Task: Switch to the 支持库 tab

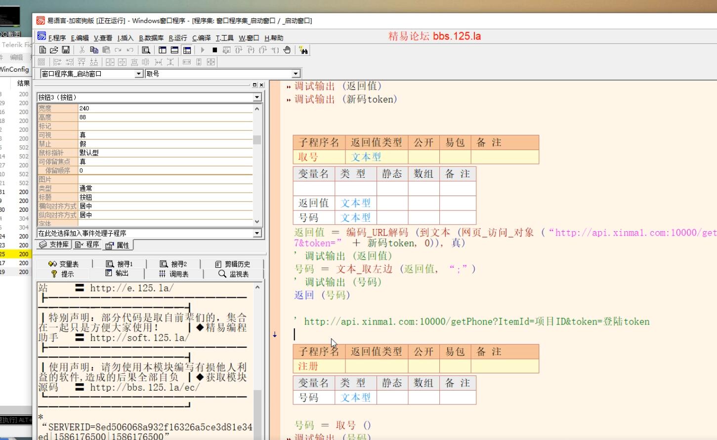Action: click(x=54, y=244)
